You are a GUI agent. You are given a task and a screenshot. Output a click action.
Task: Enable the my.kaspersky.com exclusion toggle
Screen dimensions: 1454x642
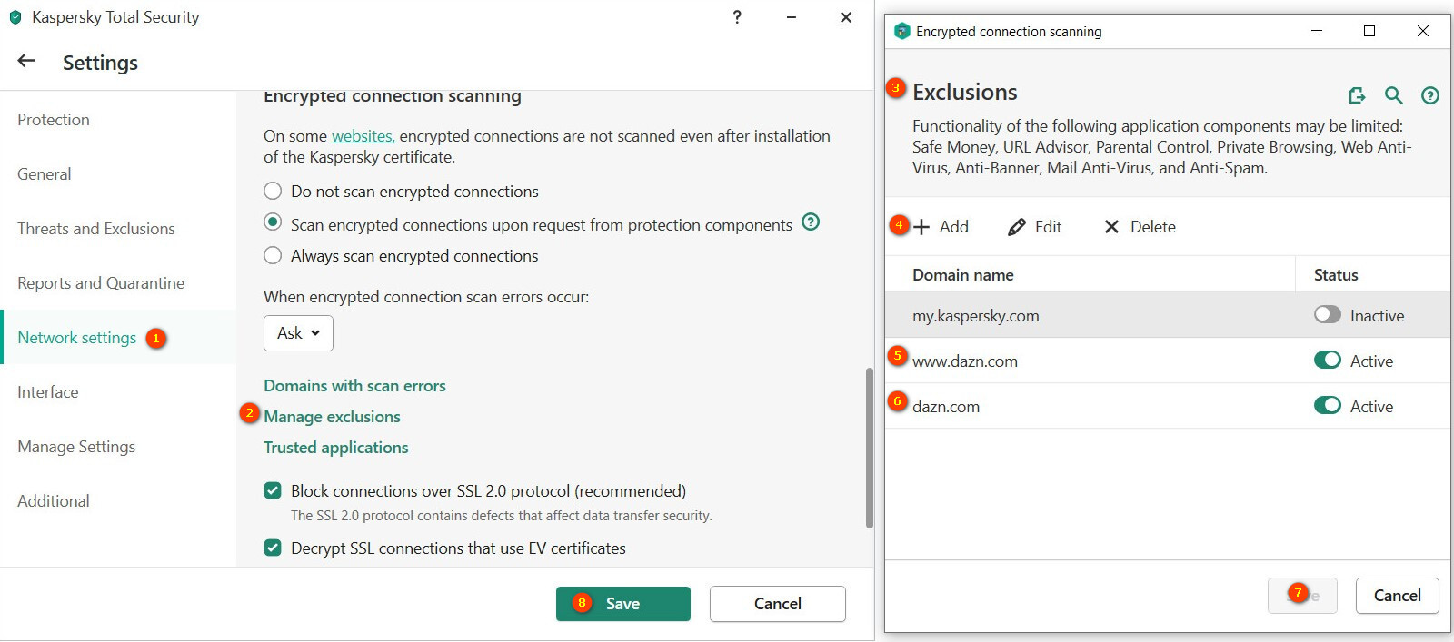pyautogui.click(x=1327, y=315)
